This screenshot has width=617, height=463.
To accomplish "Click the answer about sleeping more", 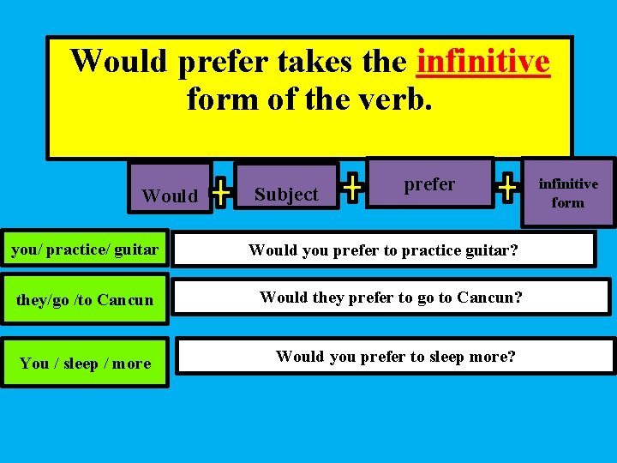I will [x=395, y=357].
